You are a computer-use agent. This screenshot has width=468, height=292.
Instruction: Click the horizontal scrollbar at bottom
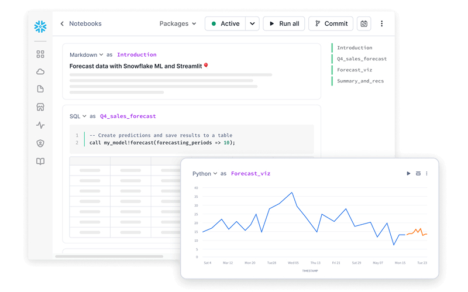pos(117,256)
